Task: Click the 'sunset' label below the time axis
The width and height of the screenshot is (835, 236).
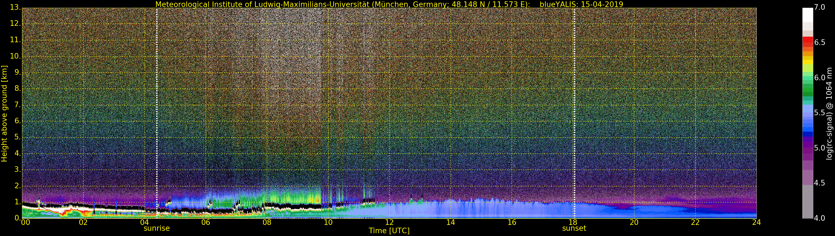Action: click(x=574, y=228)
